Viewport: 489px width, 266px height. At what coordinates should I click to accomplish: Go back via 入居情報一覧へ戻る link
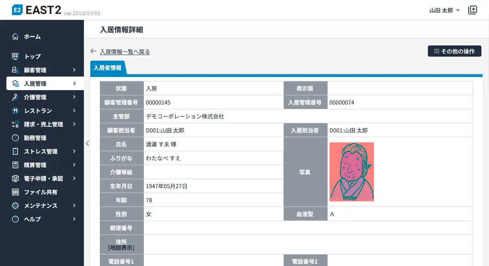tap(125, 52)
